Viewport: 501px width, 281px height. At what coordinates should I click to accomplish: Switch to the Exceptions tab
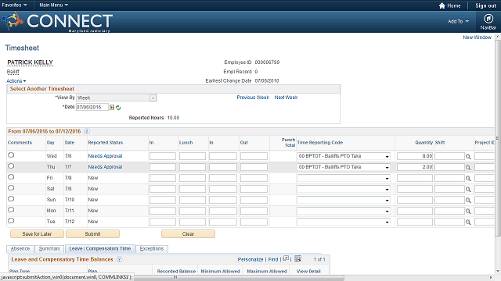151,248
